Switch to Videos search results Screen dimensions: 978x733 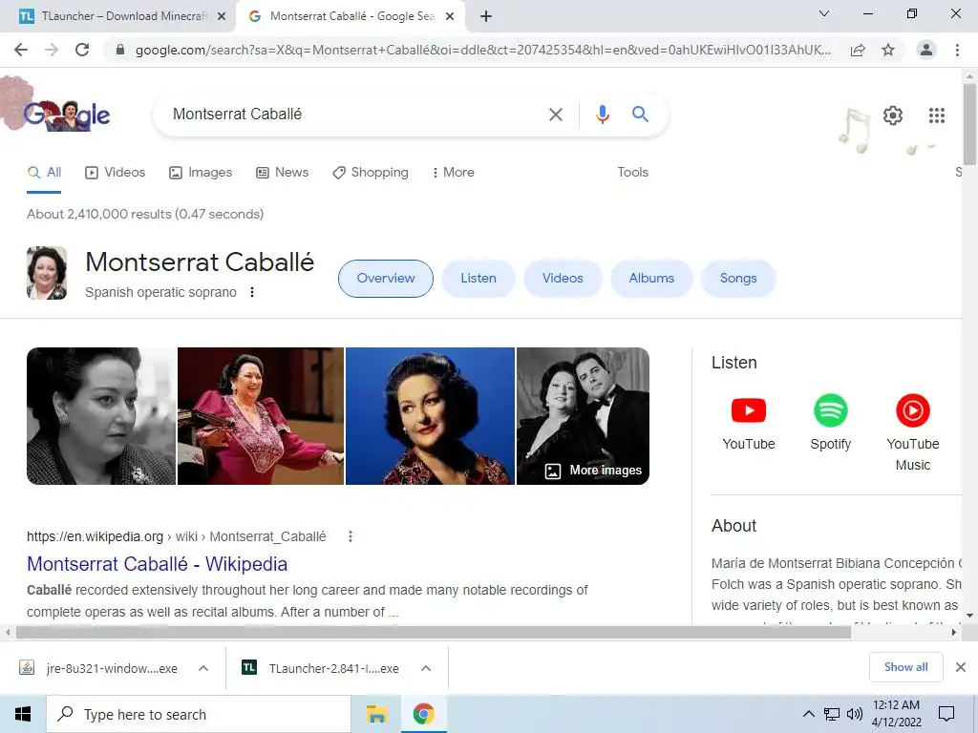(115, 172)
